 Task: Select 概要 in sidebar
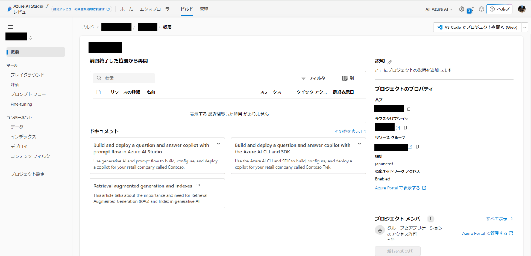click(x=36, y=52)
